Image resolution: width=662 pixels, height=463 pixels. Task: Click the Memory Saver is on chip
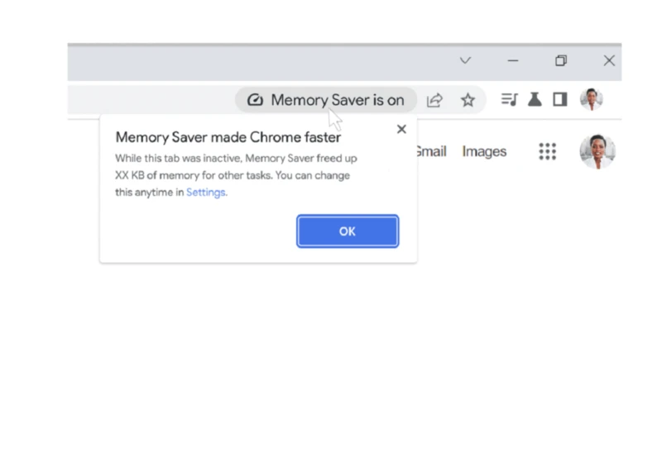[326, 100]
